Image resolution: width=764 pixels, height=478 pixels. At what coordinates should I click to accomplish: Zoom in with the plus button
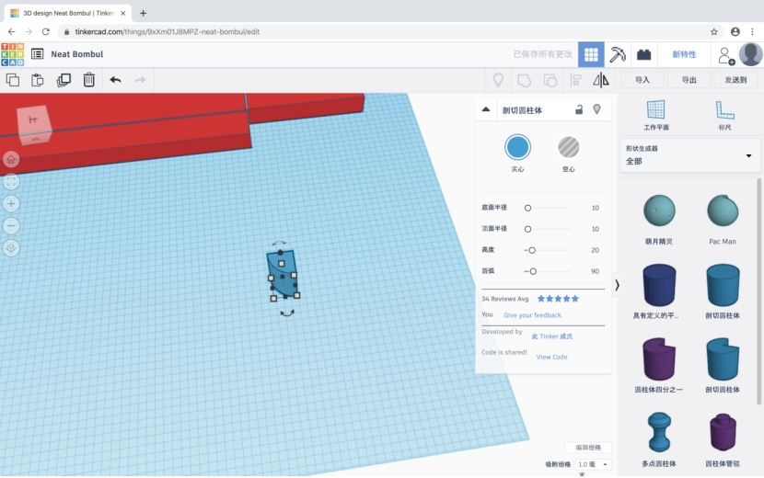(11, 203)
